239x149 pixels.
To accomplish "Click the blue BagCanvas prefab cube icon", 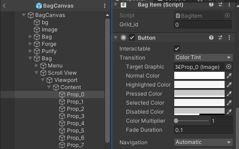I will (39, 6).
